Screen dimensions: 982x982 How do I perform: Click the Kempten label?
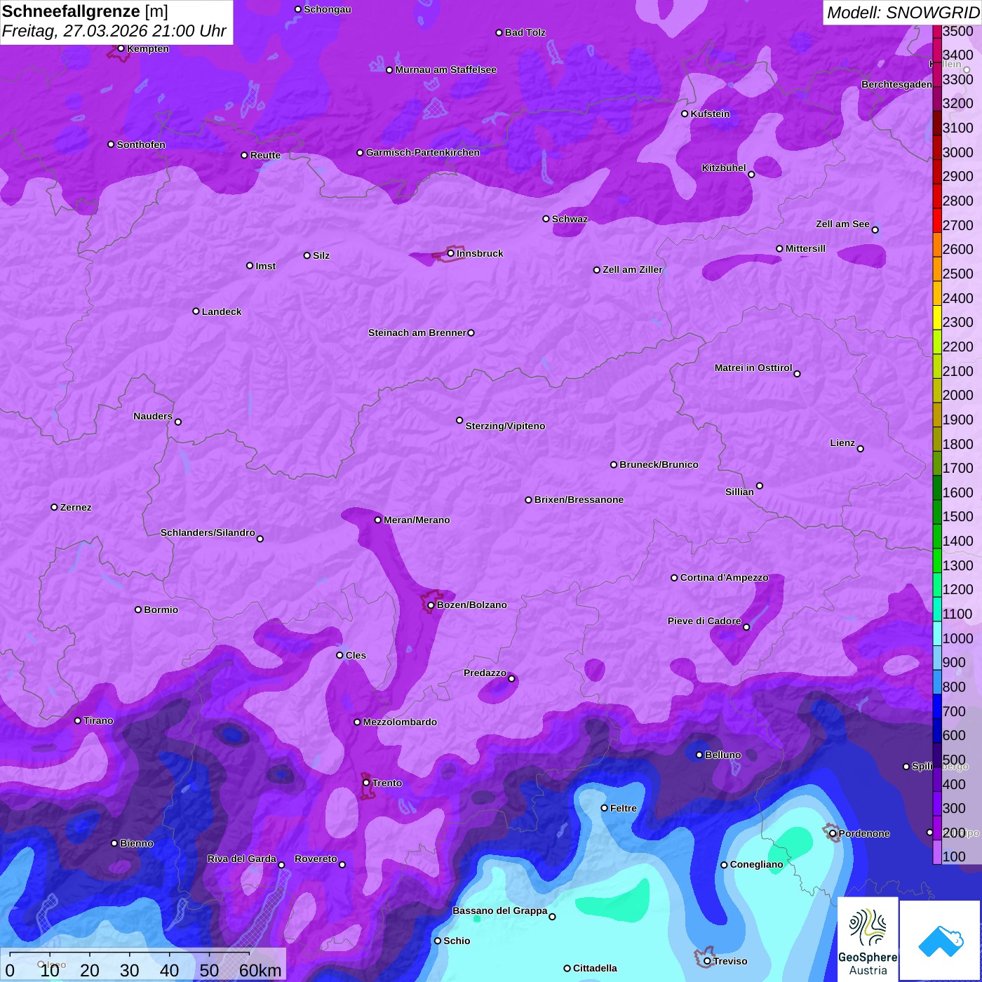click(x=148, y=48)
